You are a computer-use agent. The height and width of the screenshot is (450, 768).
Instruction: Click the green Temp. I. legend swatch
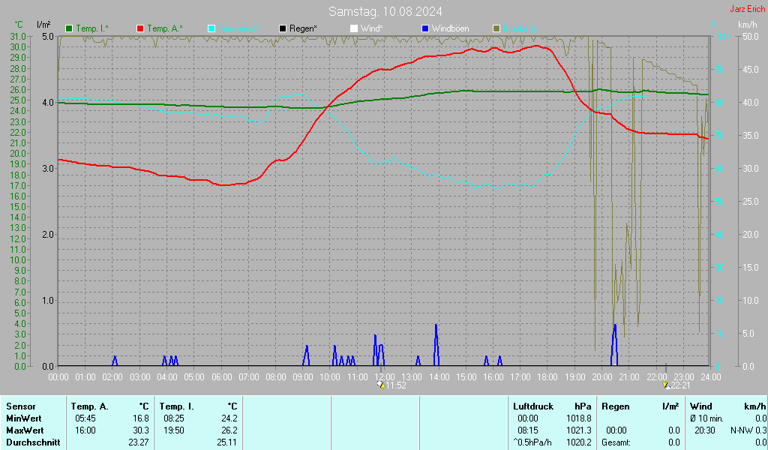click(x=69, y=28)
